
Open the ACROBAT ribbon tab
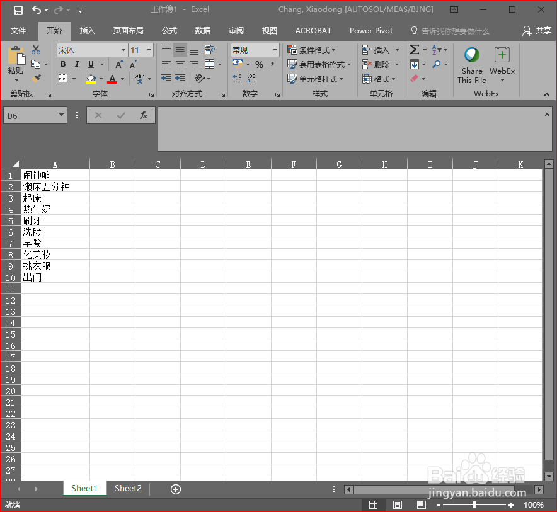(313, 30)
